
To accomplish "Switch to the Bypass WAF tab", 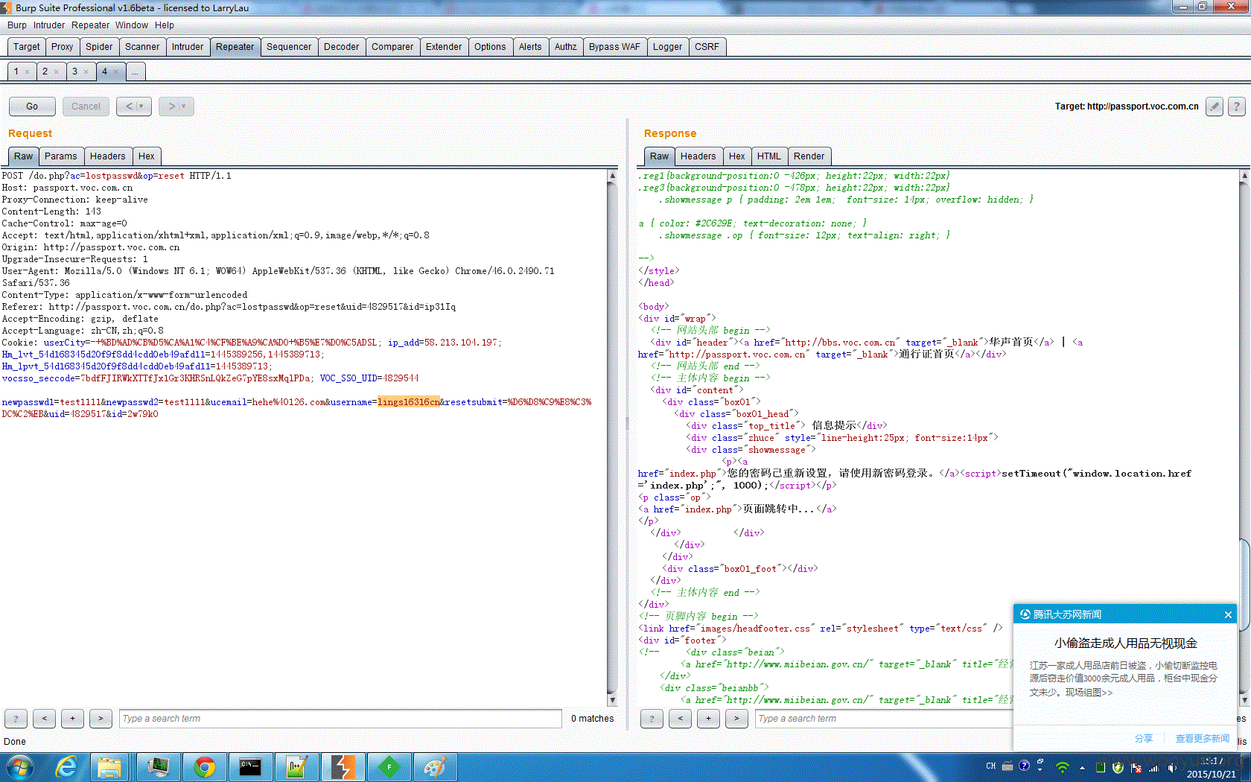I will click(614, 47).
